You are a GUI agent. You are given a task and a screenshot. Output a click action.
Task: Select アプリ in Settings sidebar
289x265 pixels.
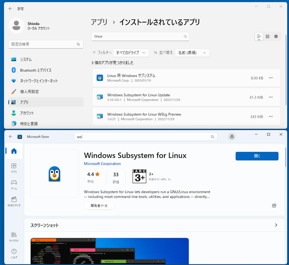click(46, 102)
